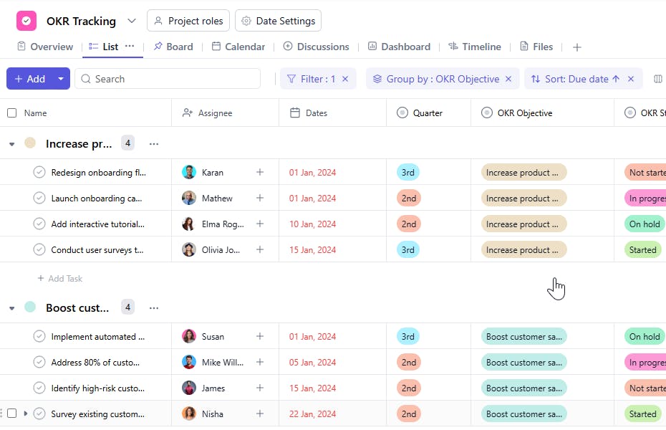
Task: Toggle the select-all checkbox beside Name header
Action: click(x=11, y=113)
